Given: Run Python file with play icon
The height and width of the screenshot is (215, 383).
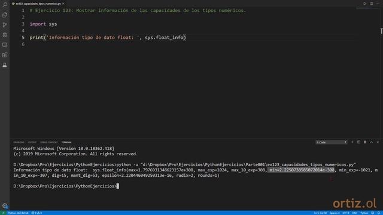Looking at the screenshot, I should coord(364,4).
